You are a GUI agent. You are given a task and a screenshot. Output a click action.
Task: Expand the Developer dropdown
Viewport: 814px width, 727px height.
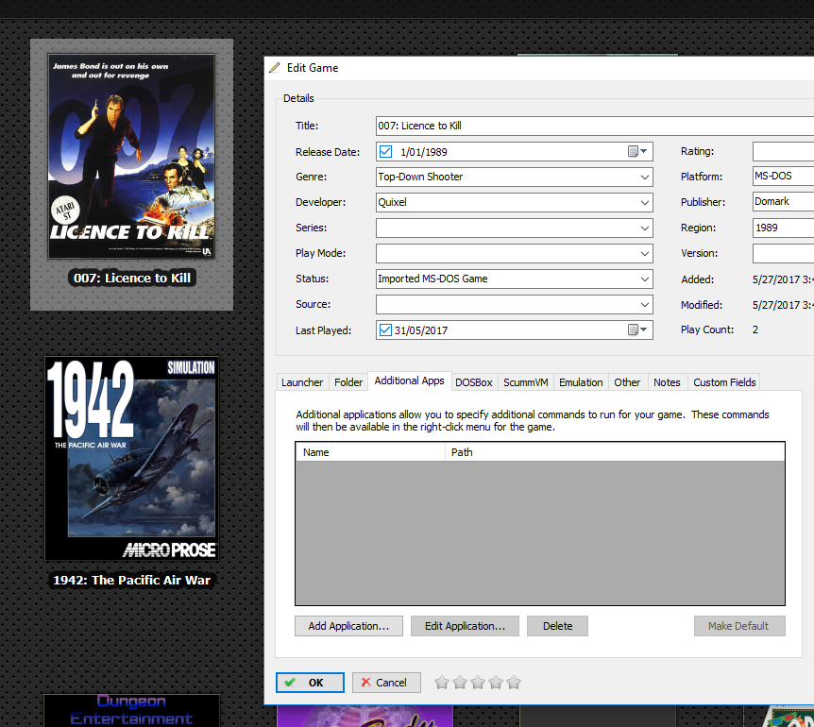click(644, 202)
